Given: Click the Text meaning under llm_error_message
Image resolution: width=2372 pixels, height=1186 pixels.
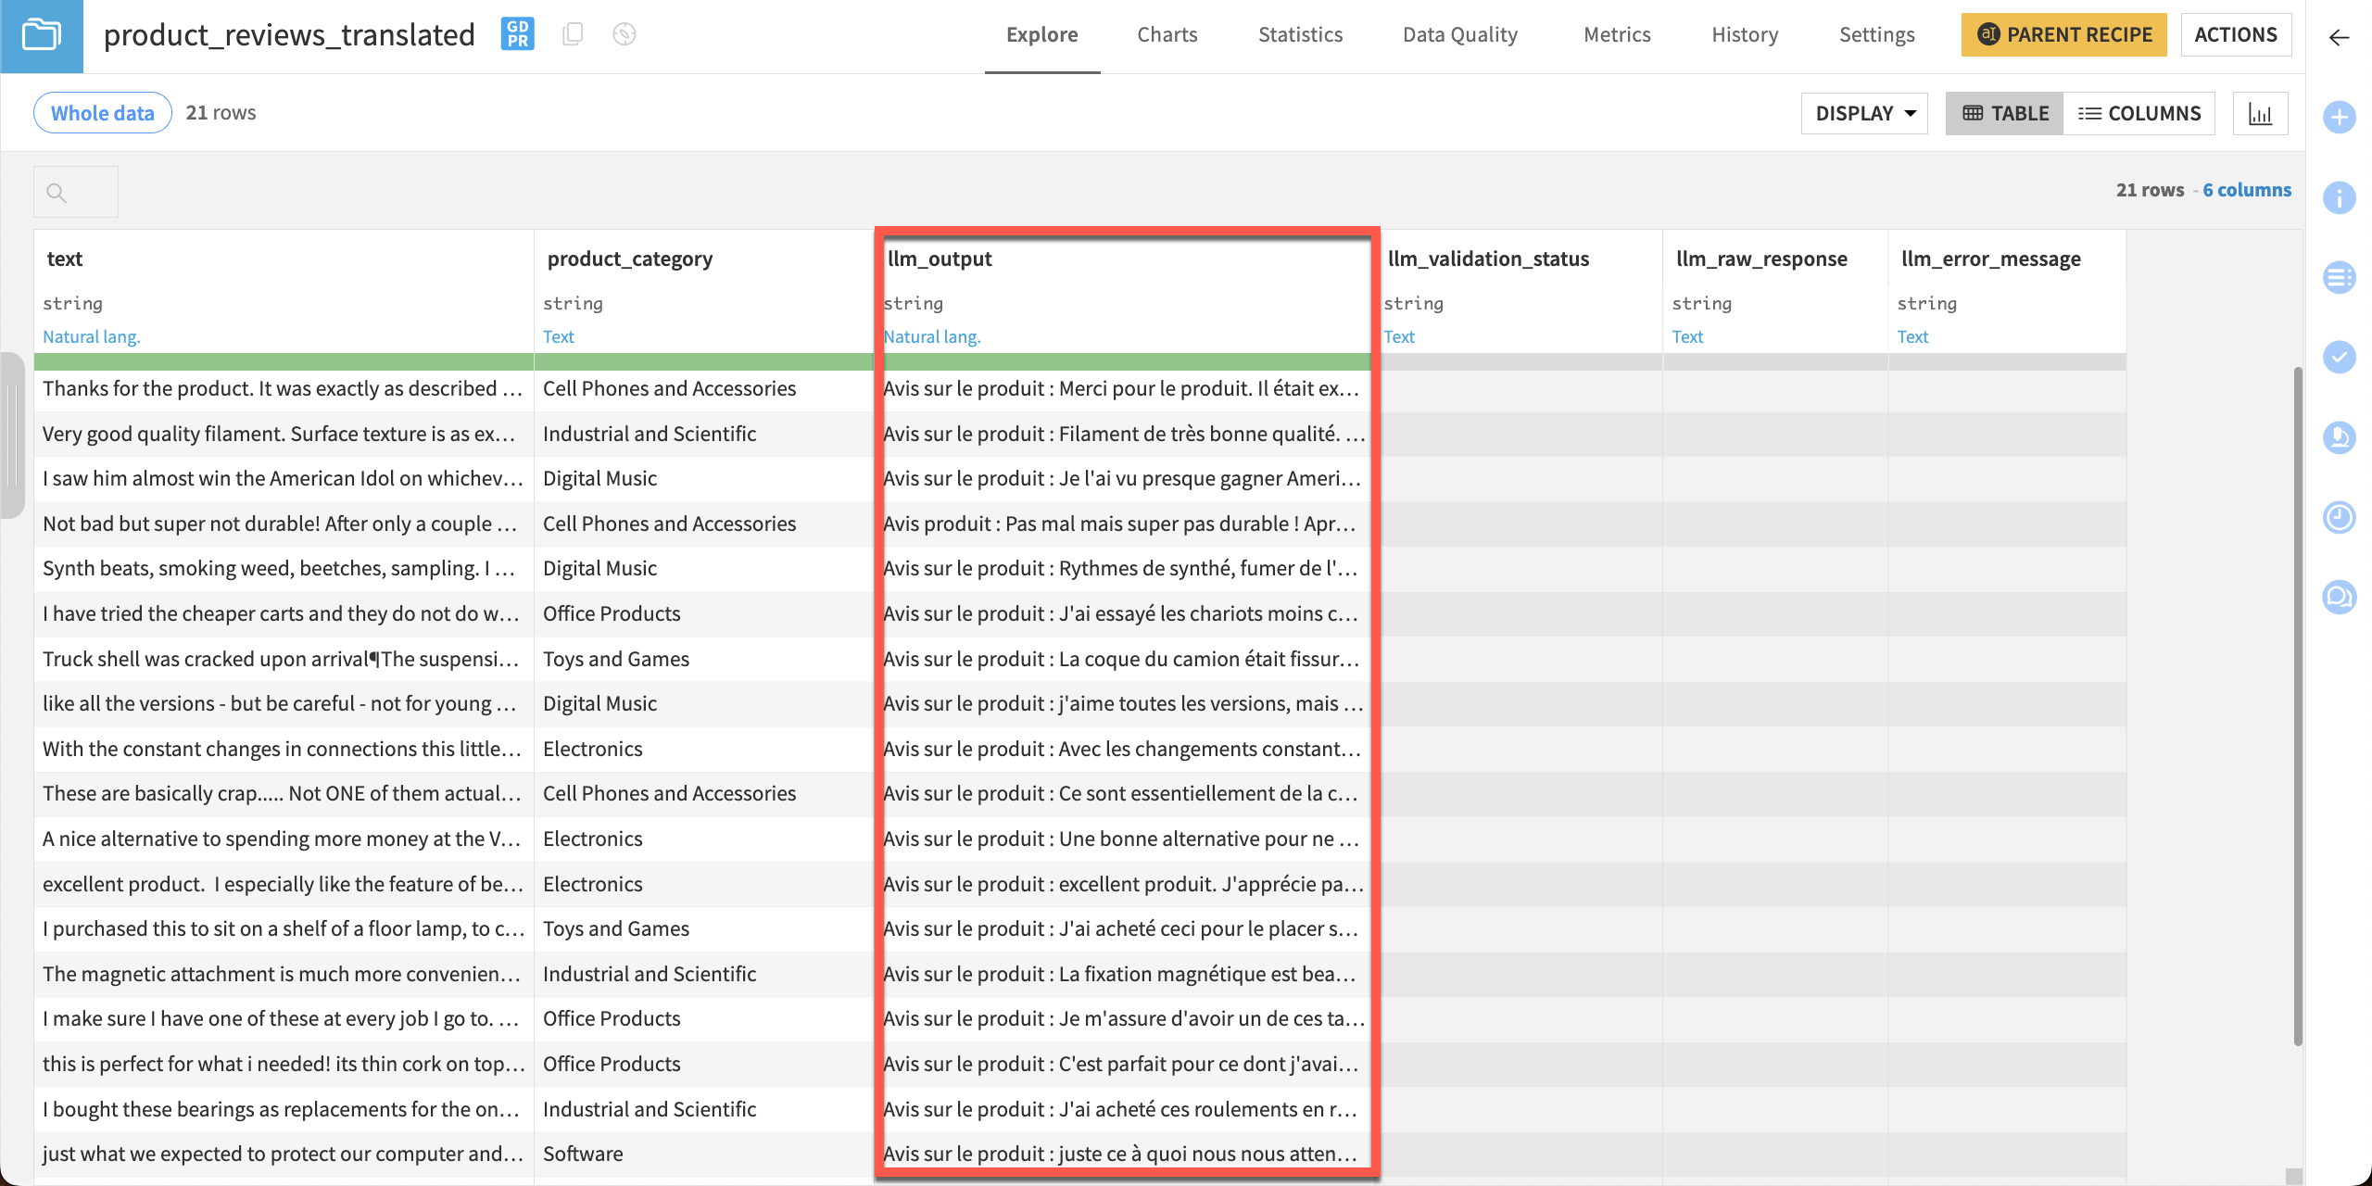Looking at the screenshot, I should click(x=1912, y=336).
